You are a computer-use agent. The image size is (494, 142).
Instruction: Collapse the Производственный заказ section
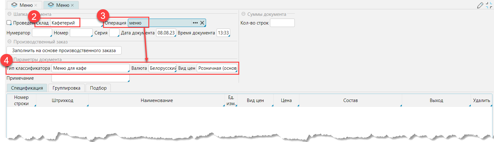click(9, 42)
